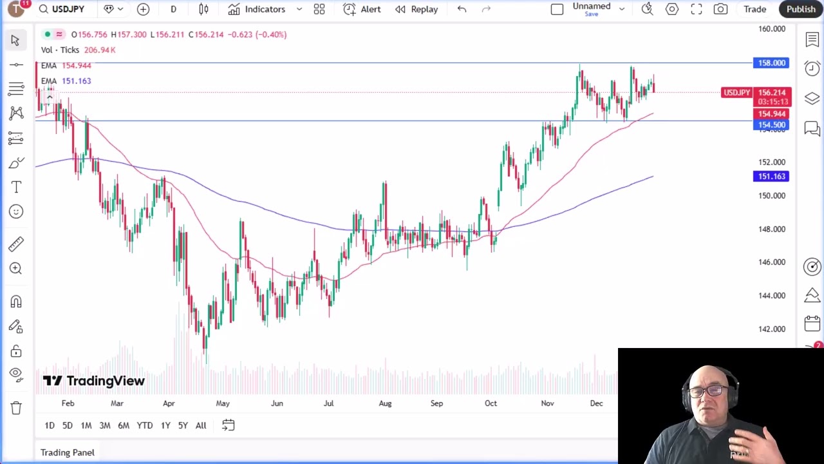Select the 1D time range

click(x=50, y=425)
